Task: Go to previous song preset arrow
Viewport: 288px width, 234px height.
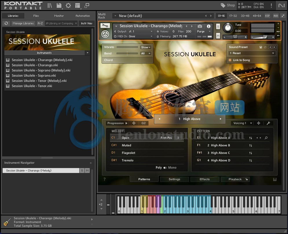Action: (x=159, y=119)
